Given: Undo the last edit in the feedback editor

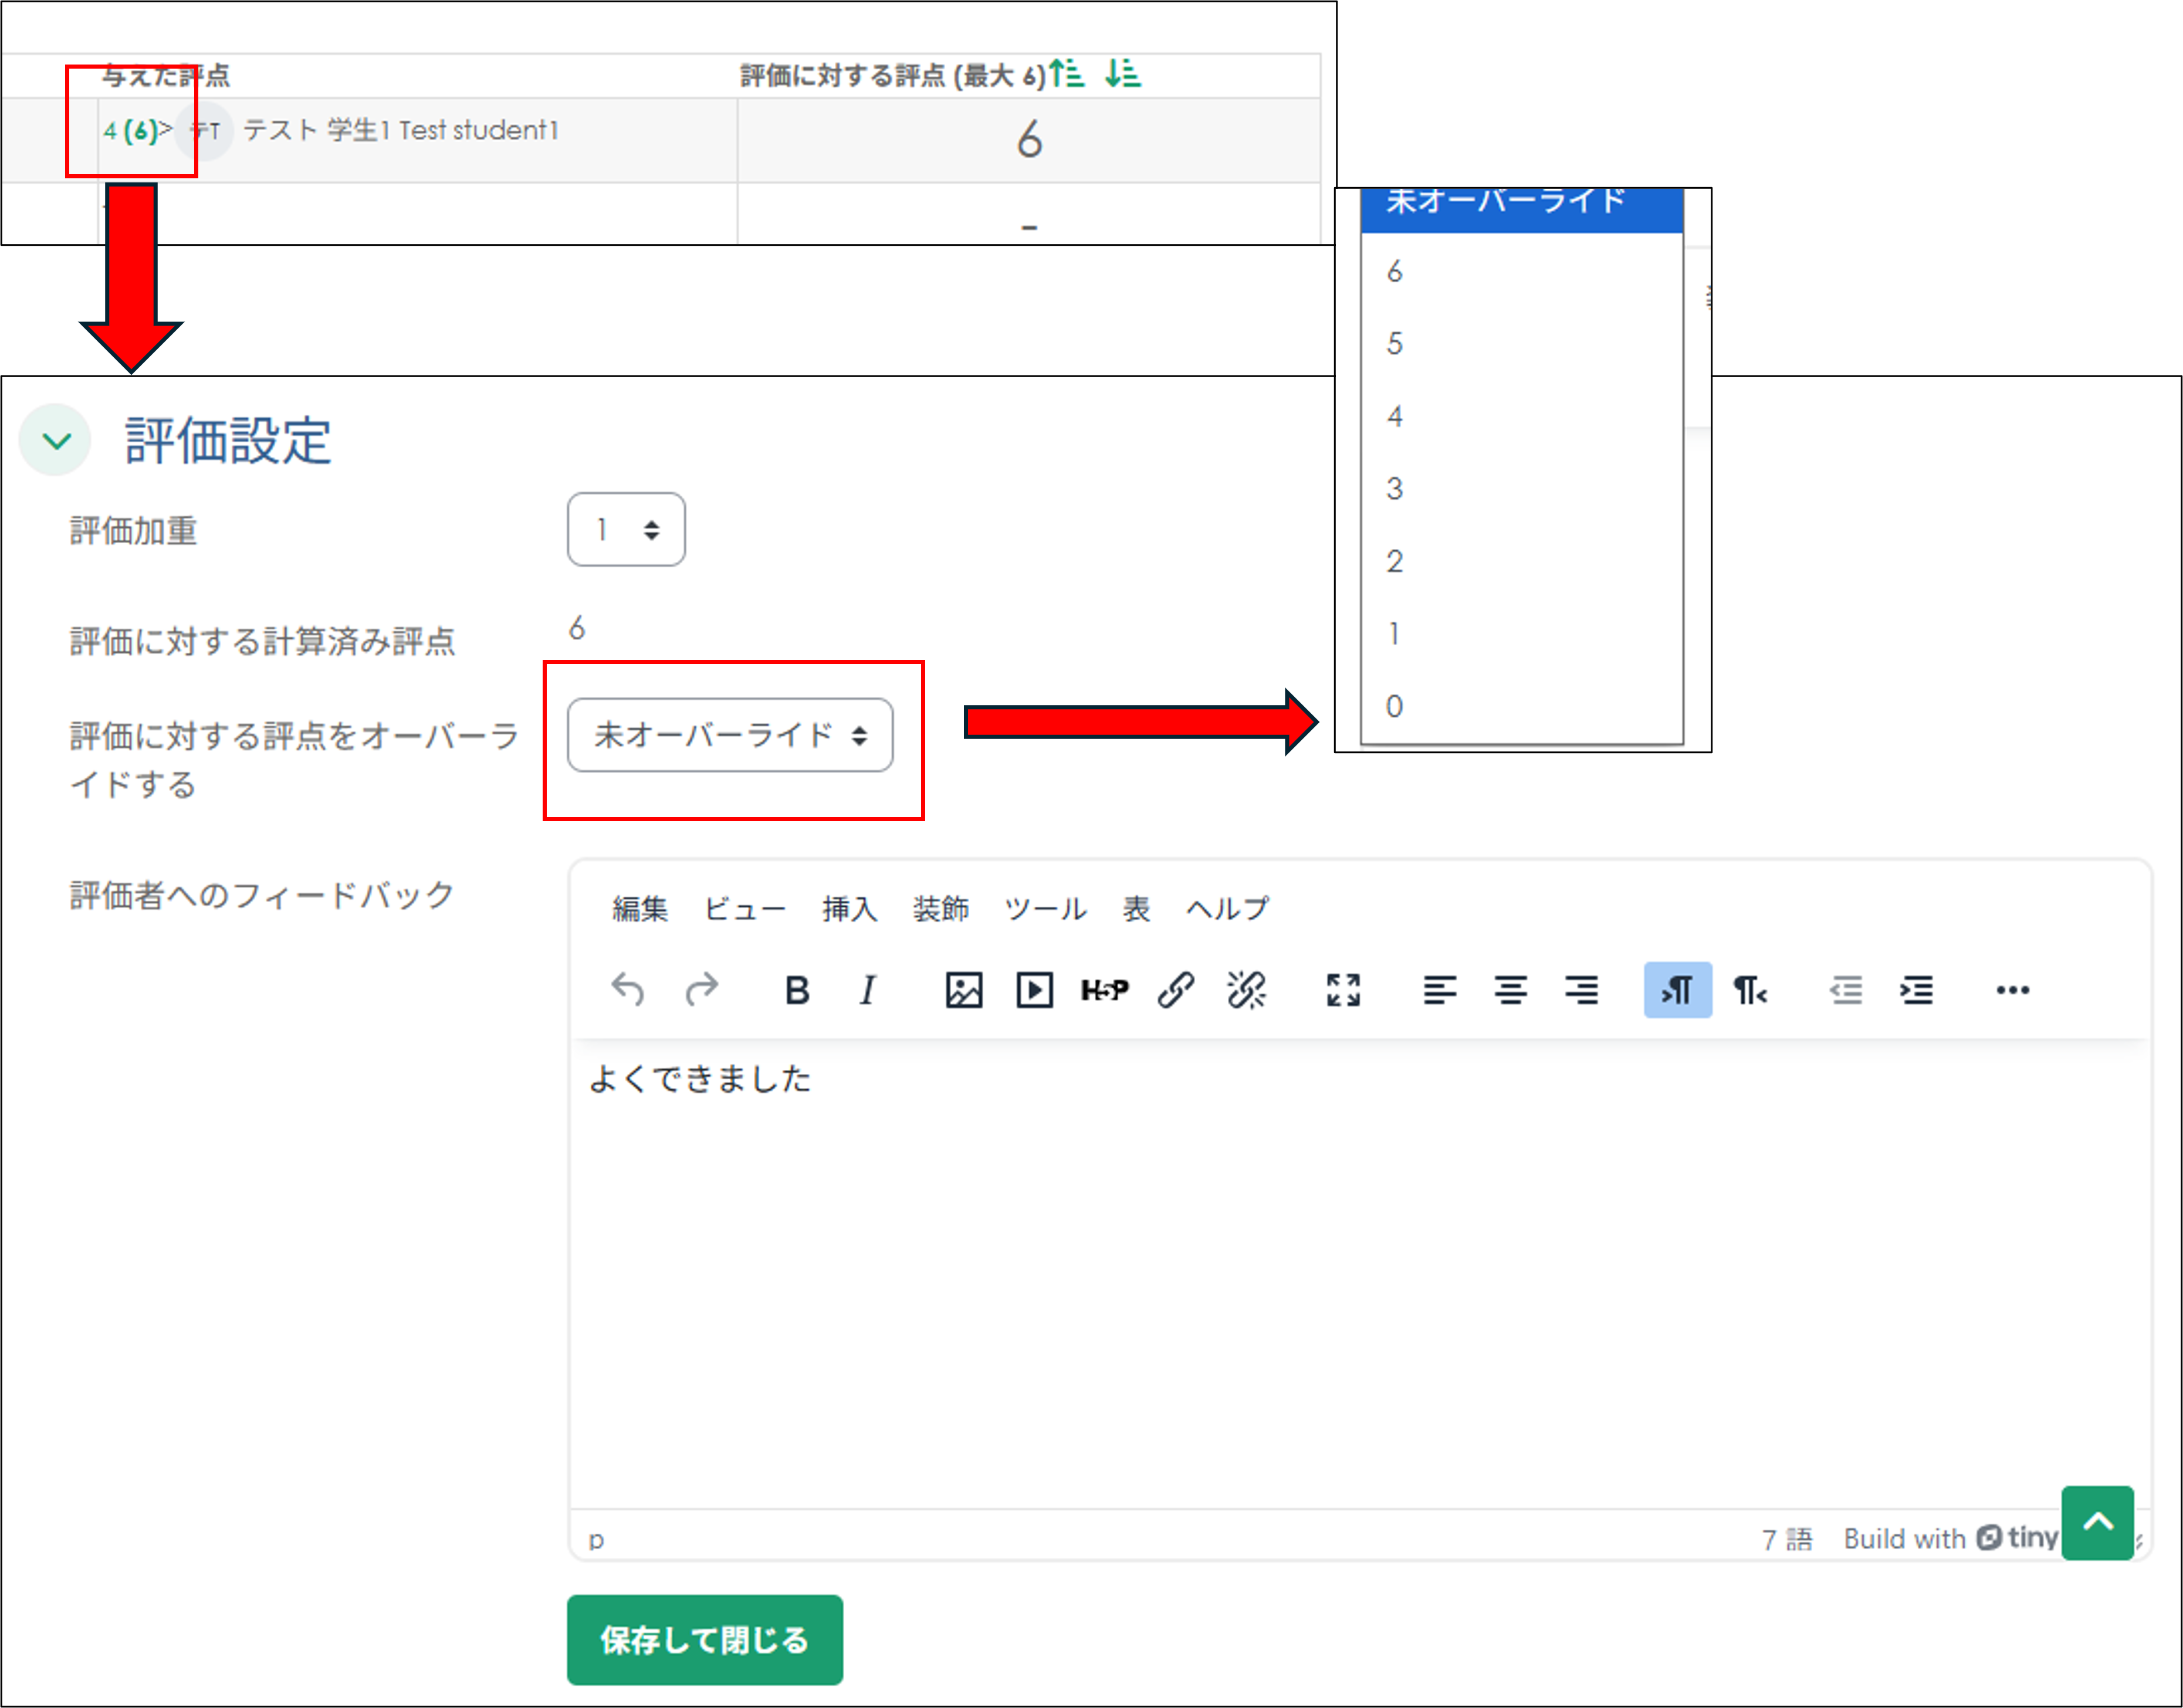Looking at the screenshot, I should tap(628, 990).
